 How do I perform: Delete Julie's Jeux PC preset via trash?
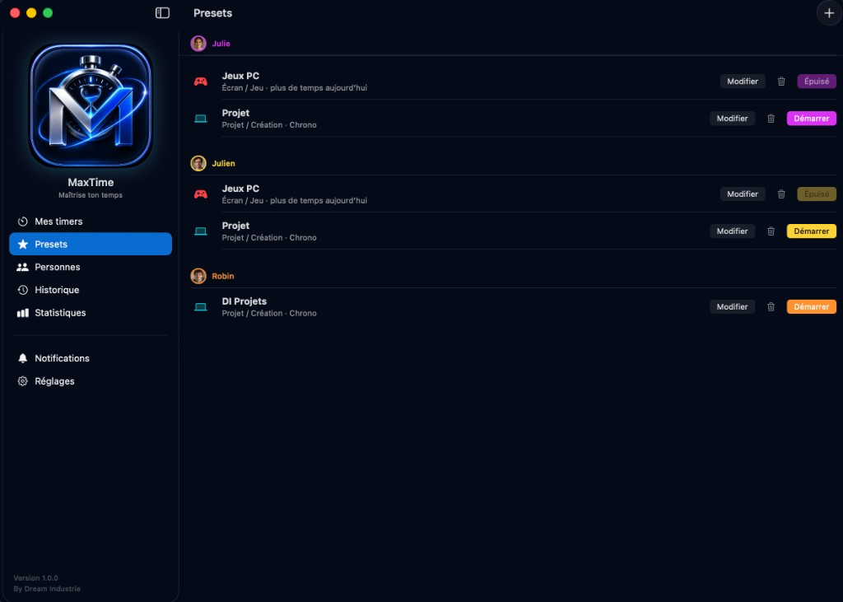781,82
